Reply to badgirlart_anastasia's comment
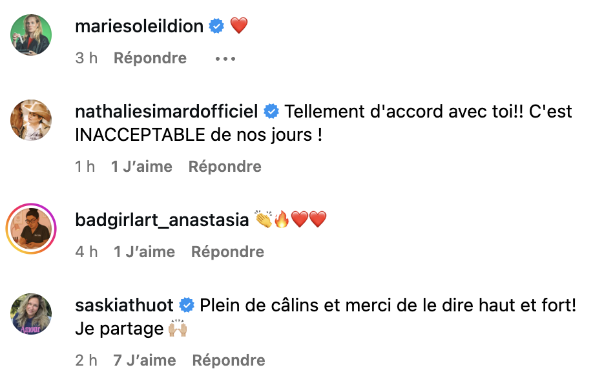This screenshot has height=385, width=593. (x=227, y=252)
